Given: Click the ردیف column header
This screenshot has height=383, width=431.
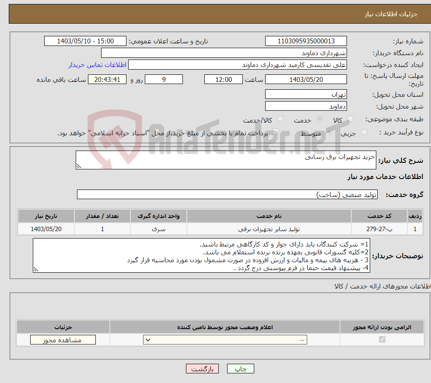Looking at the screenshot, I should 415,216.
